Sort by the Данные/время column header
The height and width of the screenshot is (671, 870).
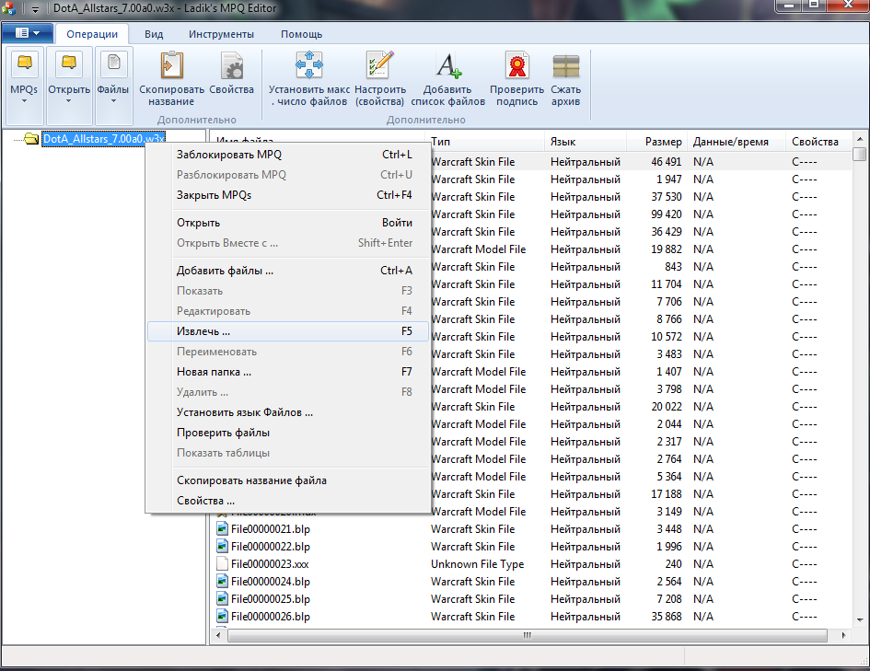(x=737, y=142)
